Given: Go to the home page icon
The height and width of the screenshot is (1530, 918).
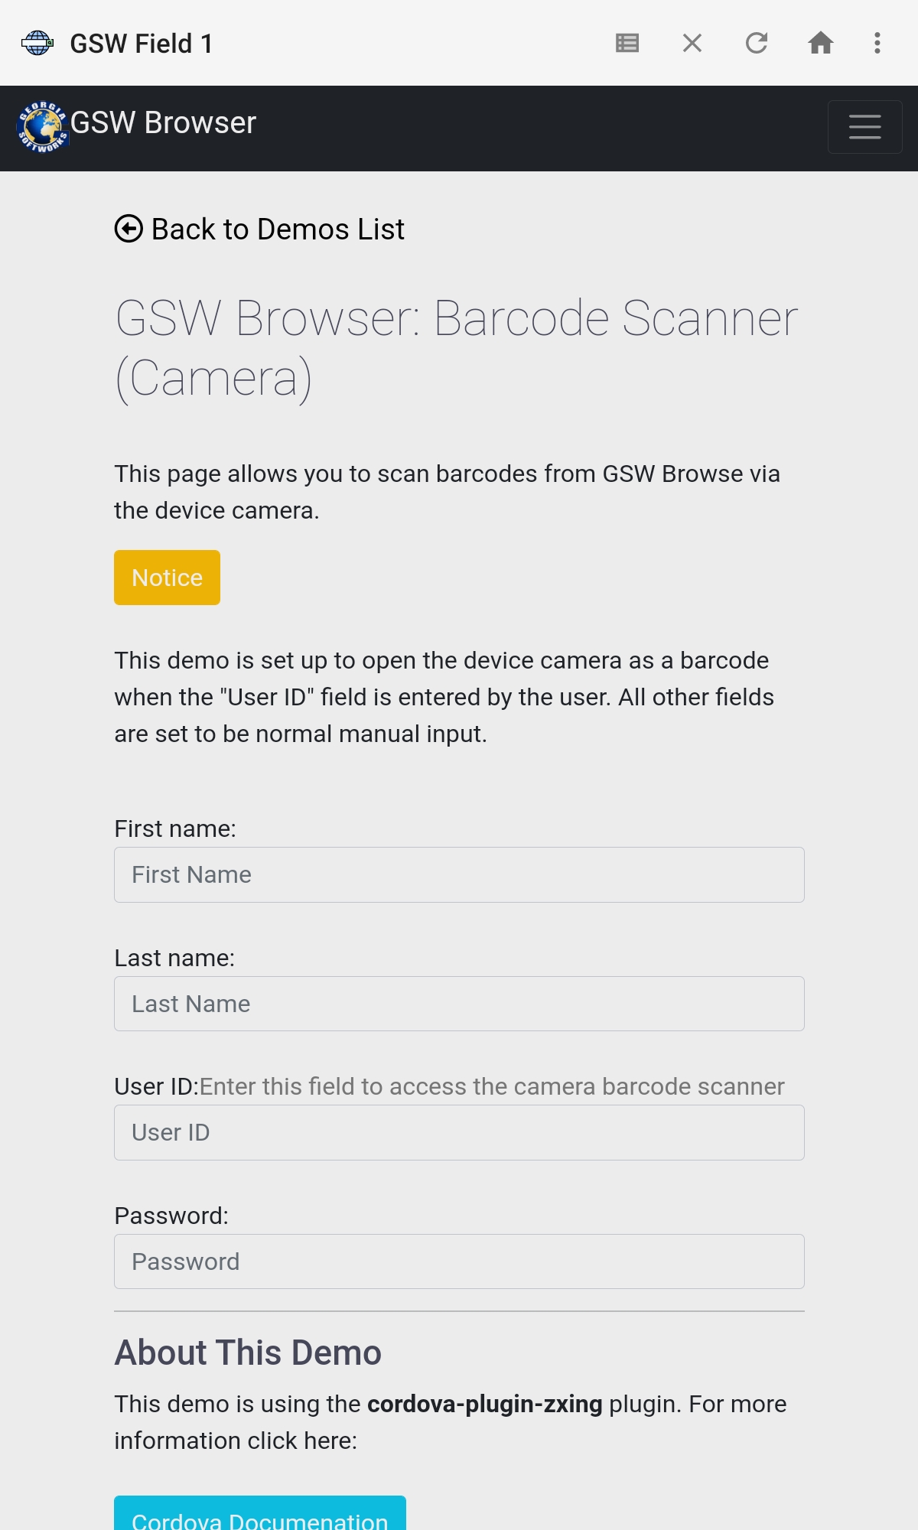Looking at the screenshot, I should coord(820,43).
